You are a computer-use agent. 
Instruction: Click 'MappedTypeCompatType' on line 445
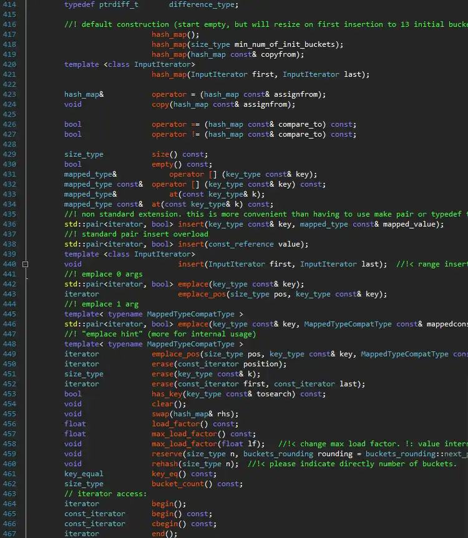[190, 314]
